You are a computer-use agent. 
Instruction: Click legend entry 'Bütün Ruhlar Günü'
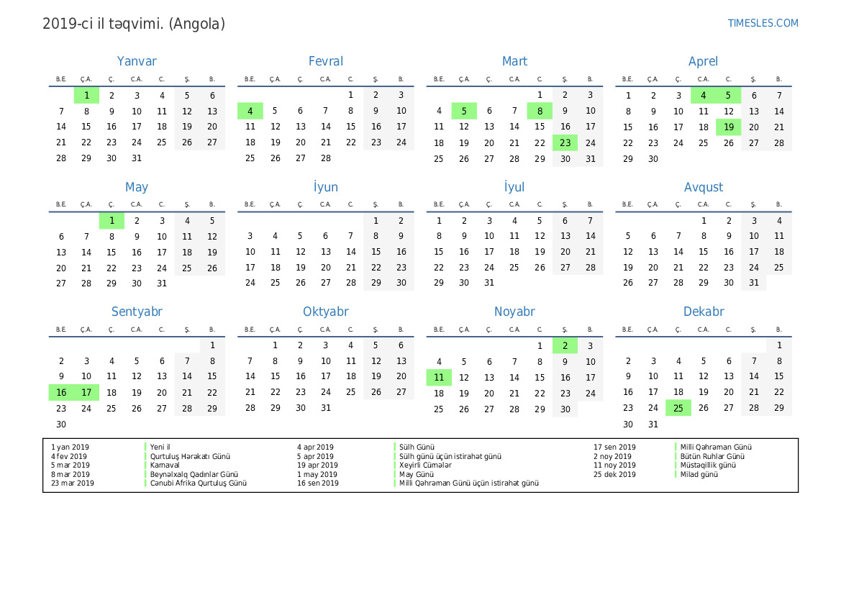712,456
